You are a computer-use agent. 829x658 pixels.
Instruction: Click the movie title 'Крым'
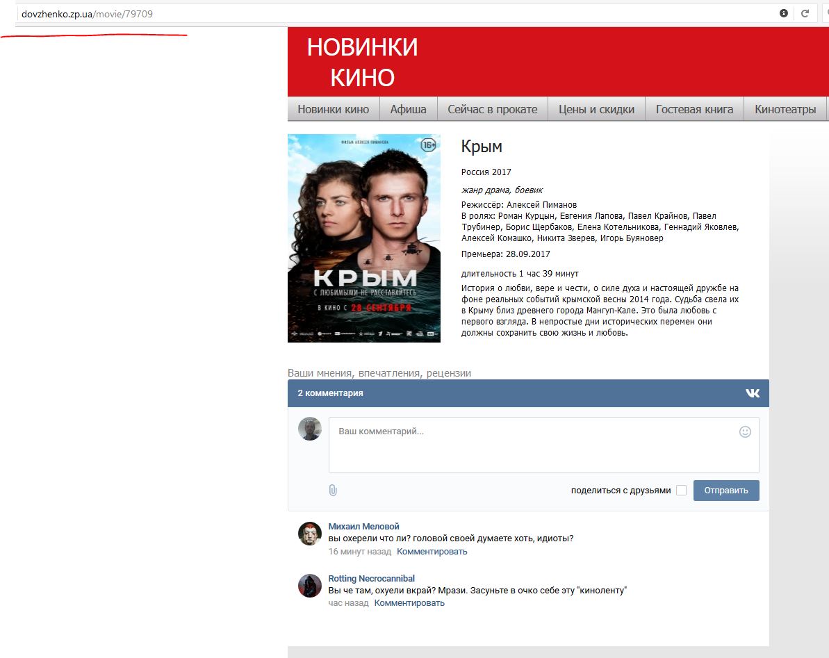click(482, 147)
